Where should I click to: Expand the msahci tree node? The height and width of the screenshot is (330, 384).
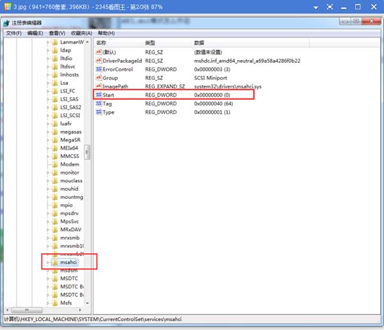tap(48, 262)
